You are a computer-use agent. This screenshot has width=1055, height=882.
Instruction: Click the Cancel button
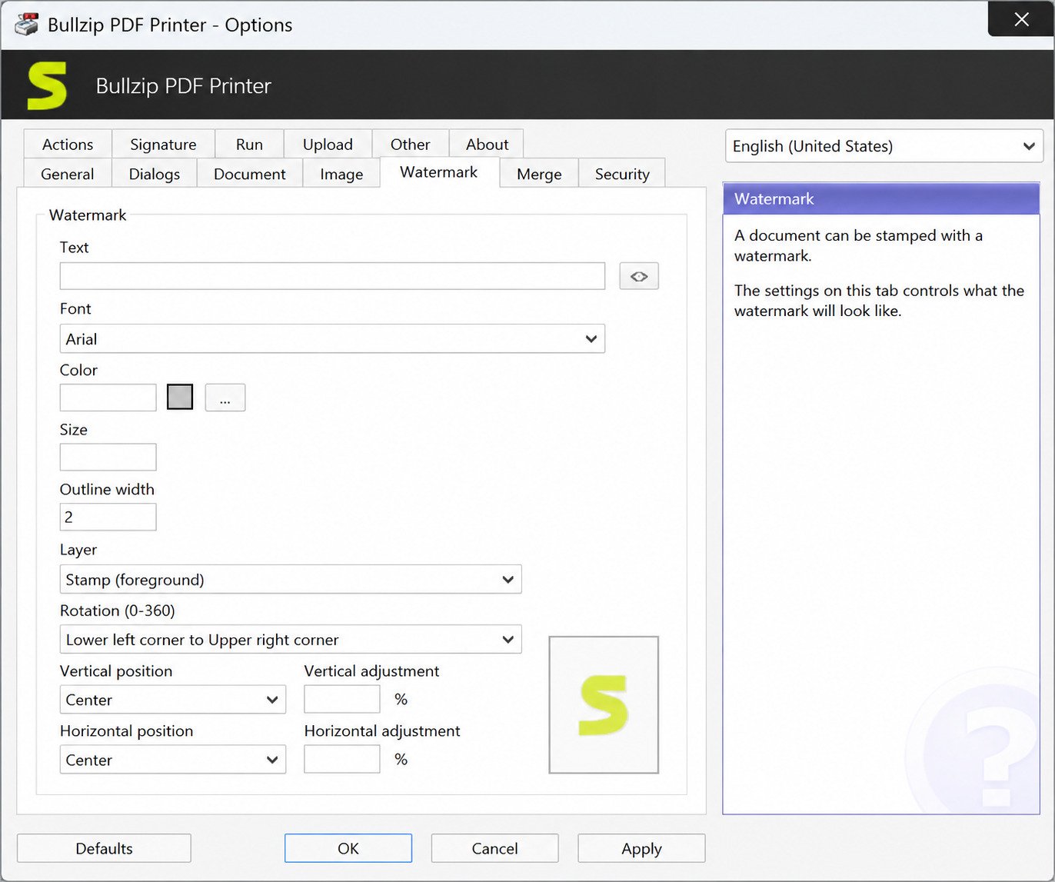494,848
